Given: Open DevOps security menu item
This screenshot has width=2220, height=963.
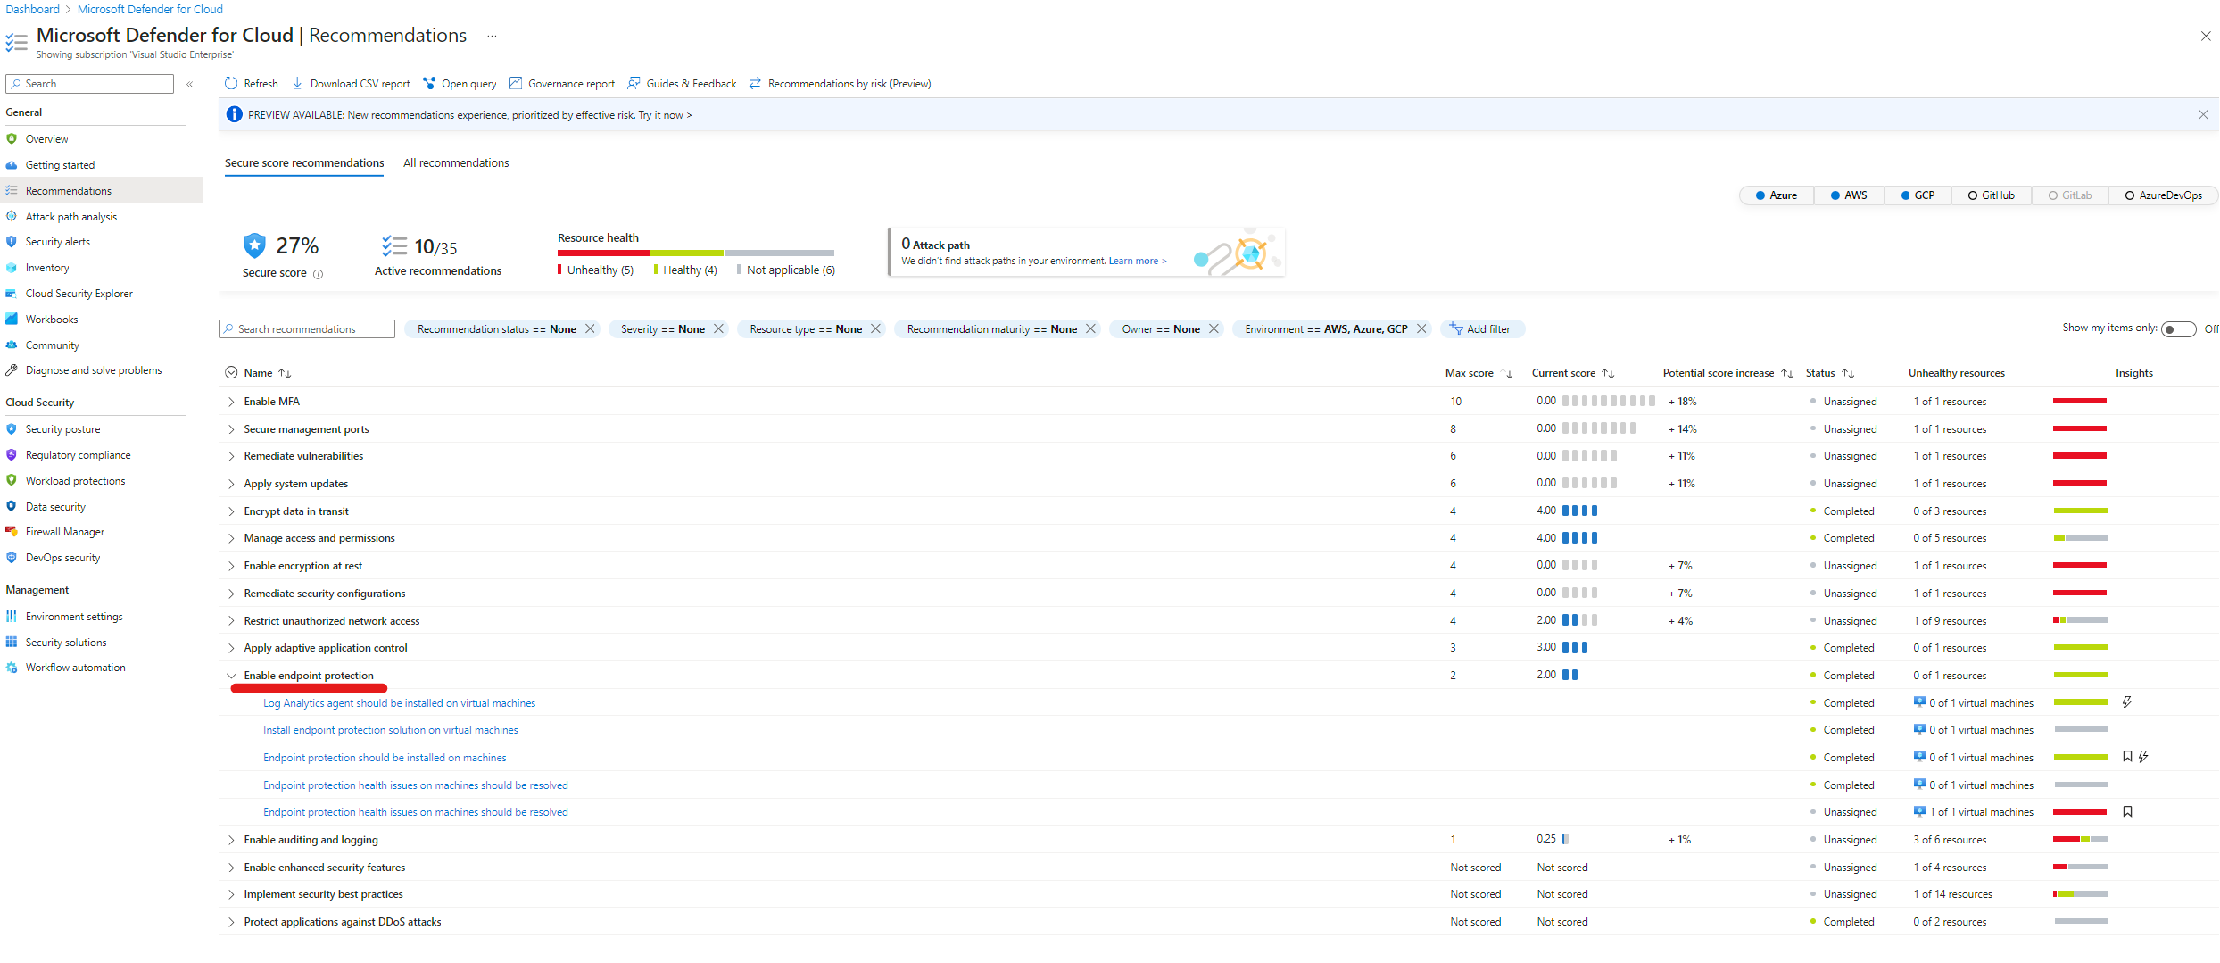Looking at the screenshot, I should tap(62, 558).
